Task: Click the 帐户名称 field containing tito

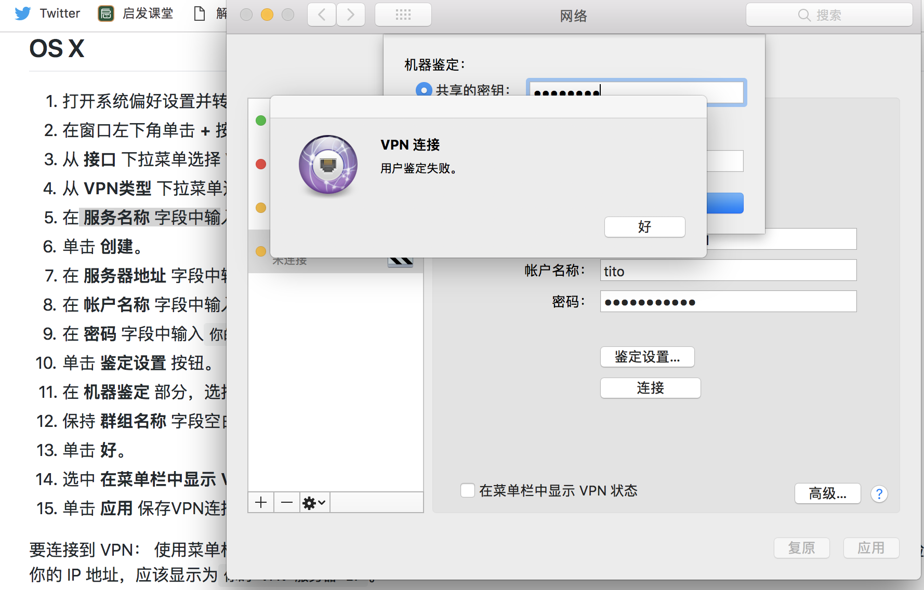Action: [x=728, y=271]
